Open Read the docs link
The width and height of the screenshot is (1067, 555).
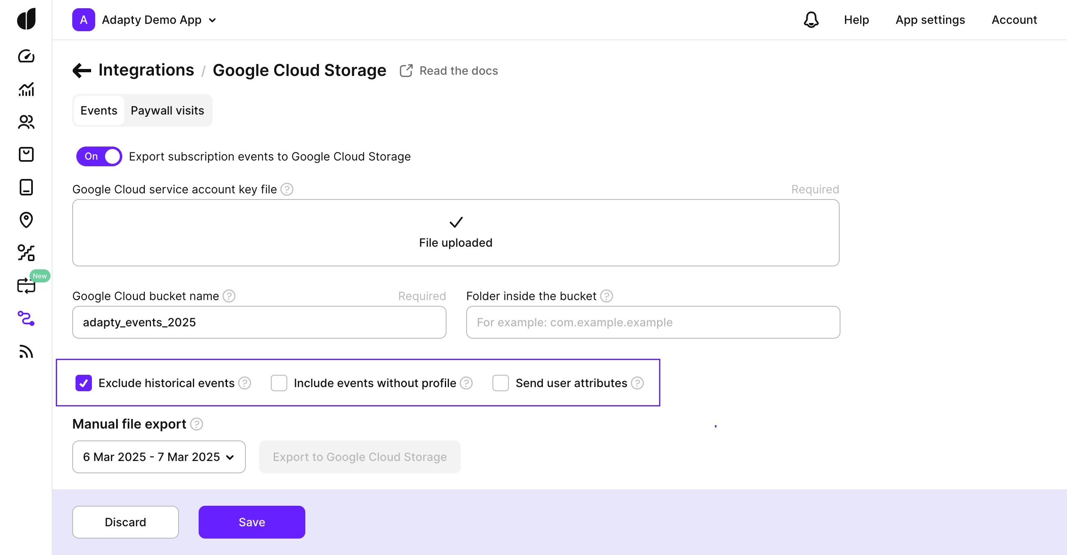(x=449, y=71)
